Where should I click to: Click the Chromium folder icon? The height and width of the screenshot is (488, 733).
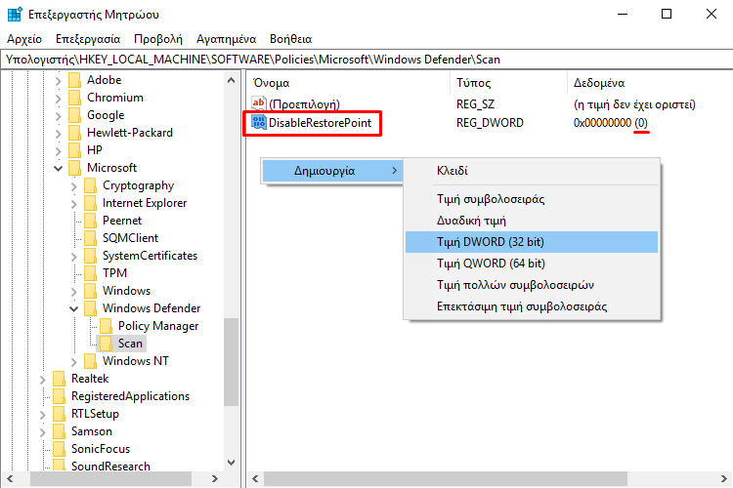[75, 98]
